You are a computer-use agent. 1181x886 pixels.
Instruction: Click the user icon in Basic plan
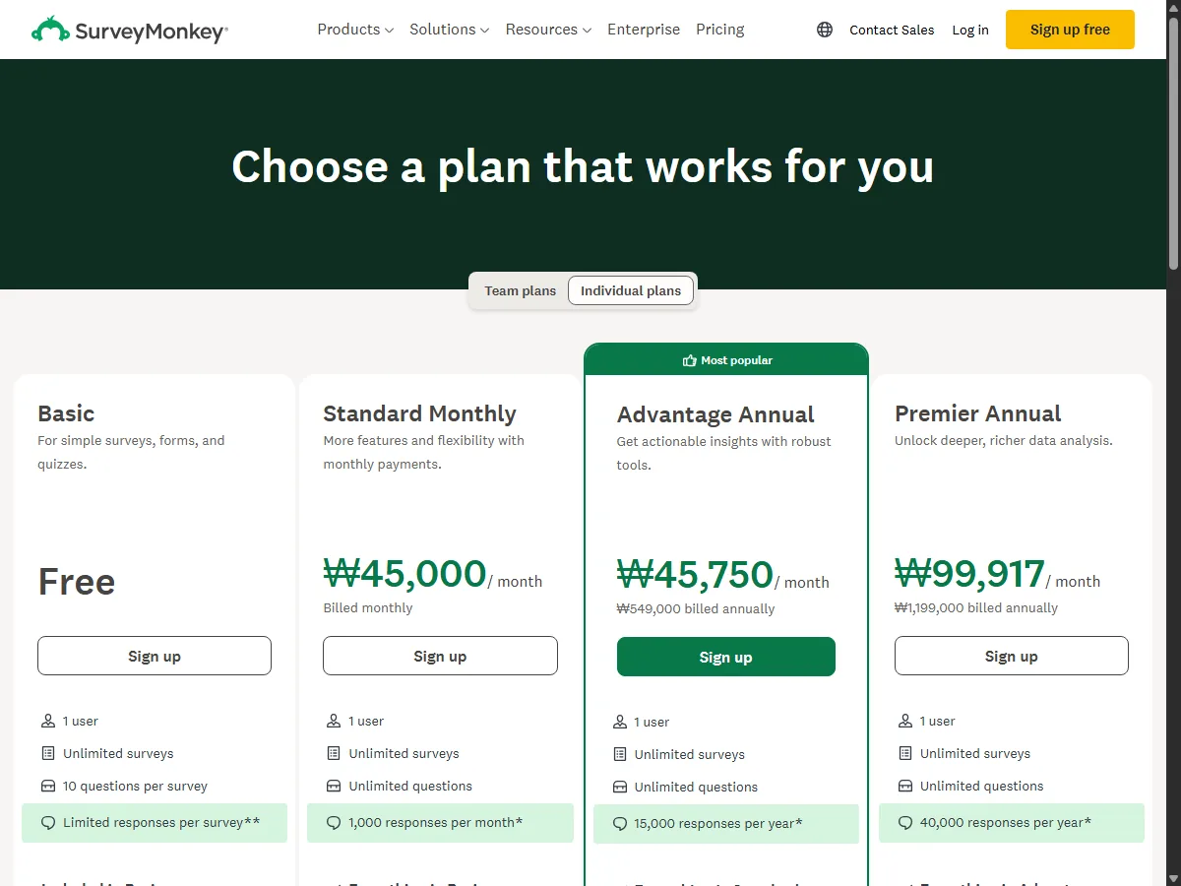click(x=48, y=721)
